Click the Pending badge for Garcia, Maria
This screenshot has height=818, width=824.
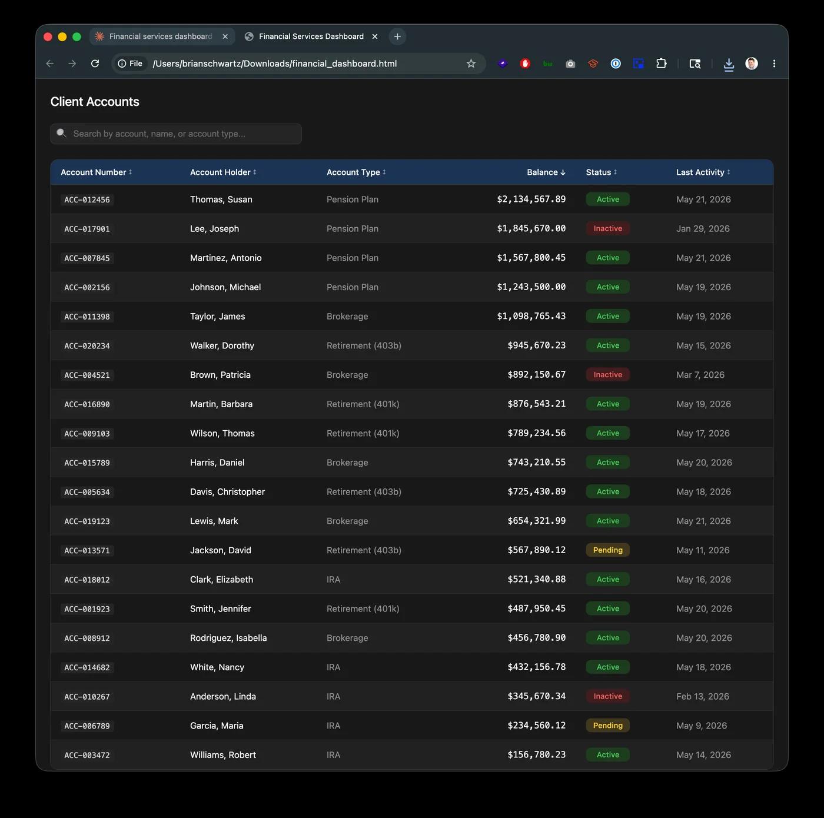(x=608, y=726)
